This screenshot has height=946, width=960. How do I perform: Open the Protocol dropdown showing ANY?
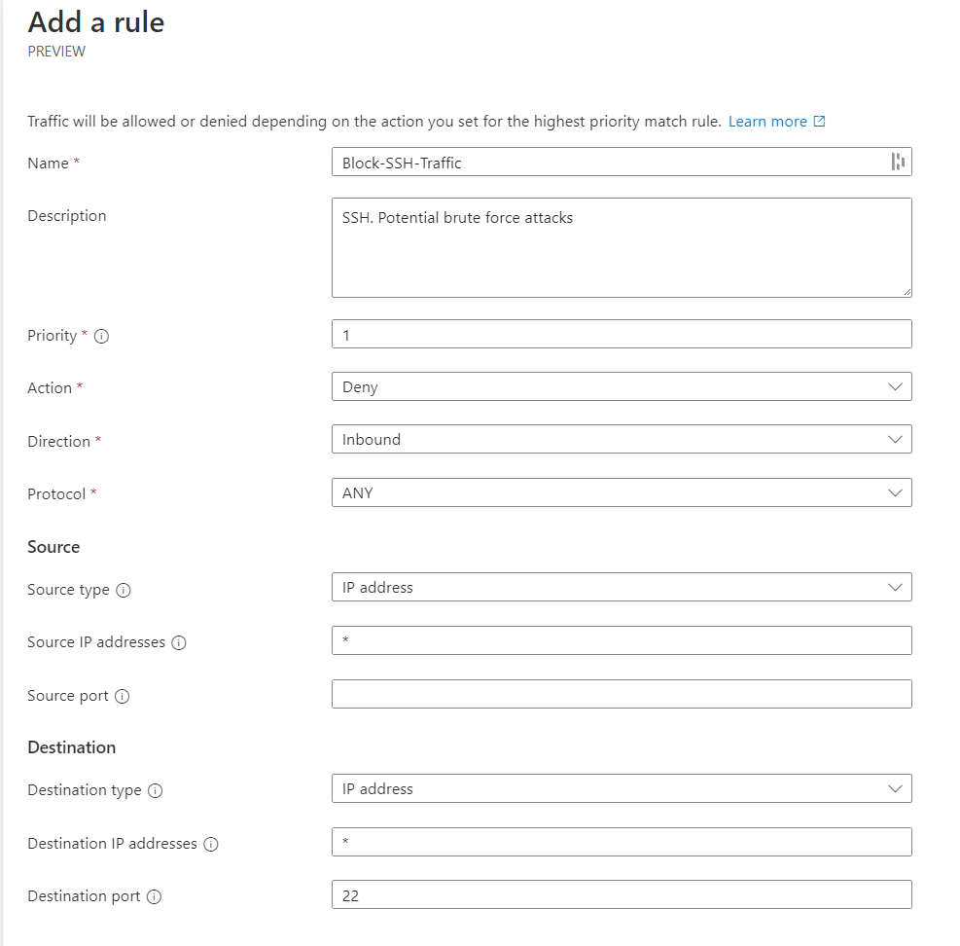tap(622, 493)
